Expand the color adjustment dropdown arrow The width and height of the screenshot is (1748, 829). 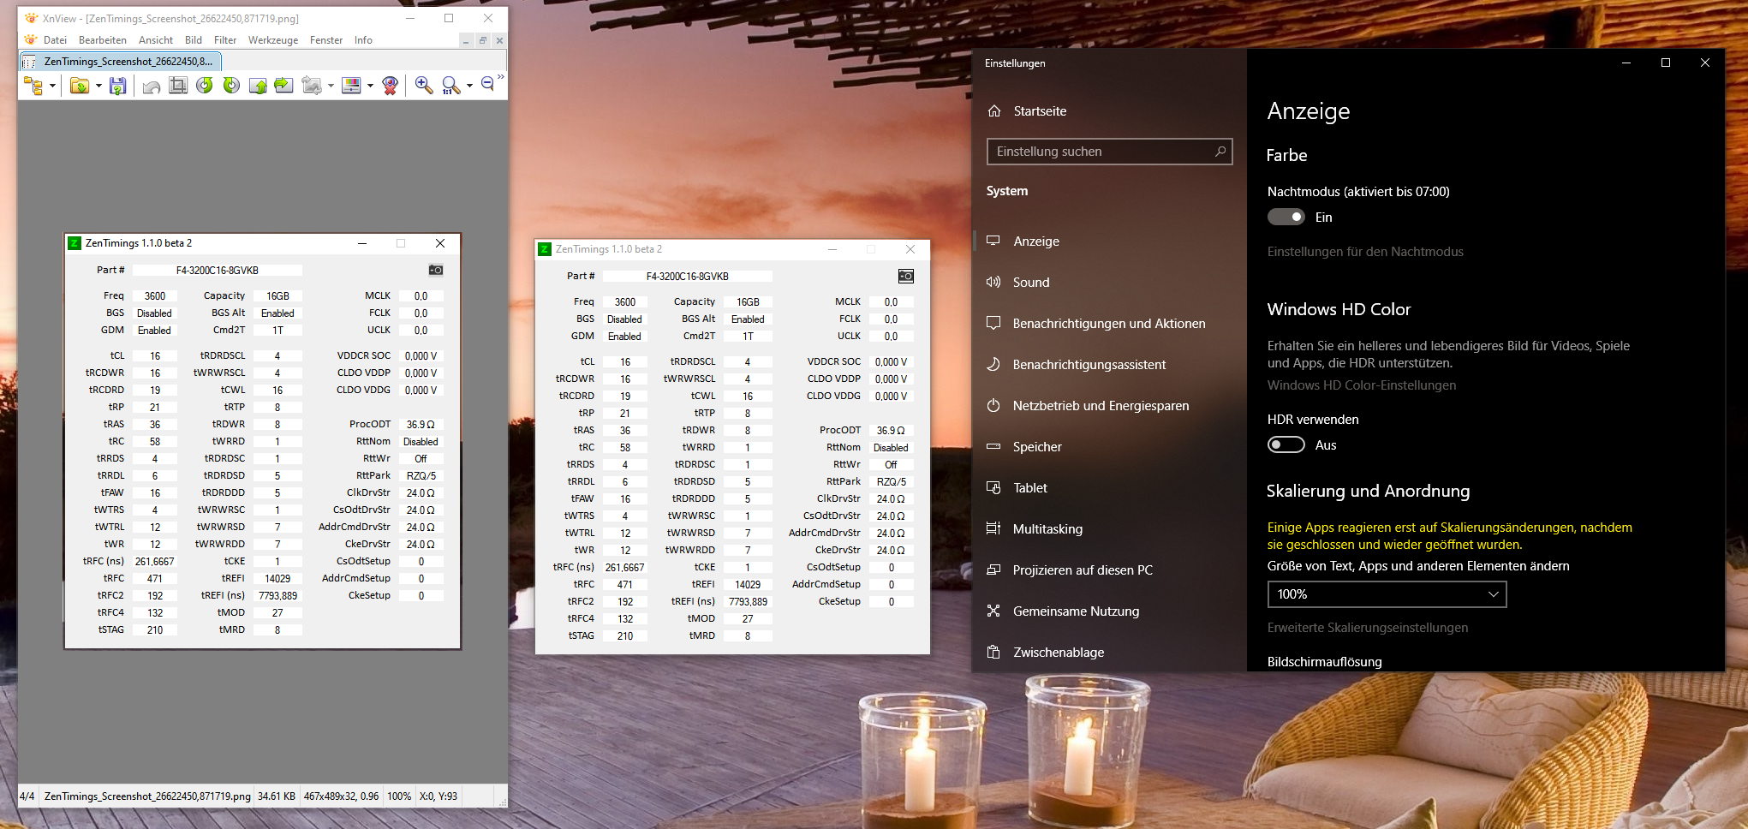370,86
